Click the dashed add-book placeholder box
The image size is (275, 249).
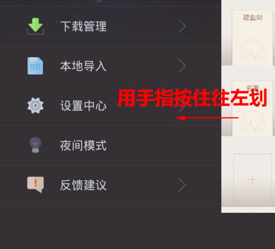point(252,180)
